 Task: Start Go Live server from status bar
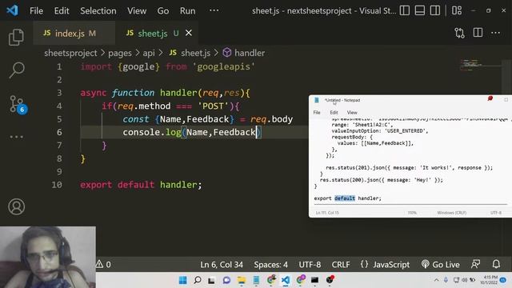[x=440, y=265]
